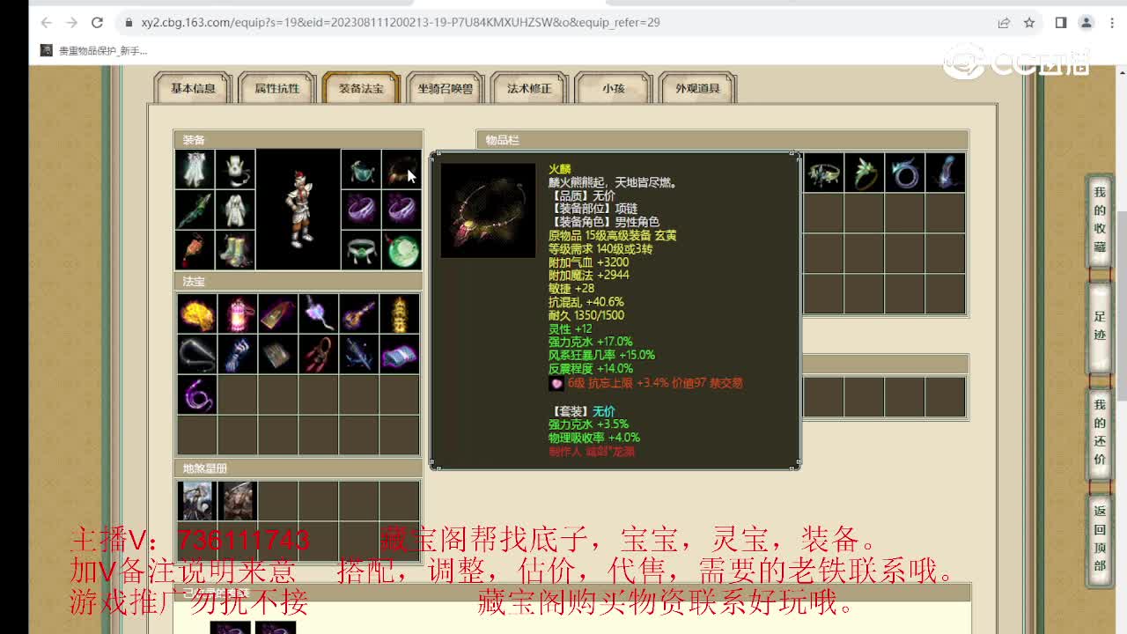
Task: Open the 小孩 tab
Action: click(613, 88)
